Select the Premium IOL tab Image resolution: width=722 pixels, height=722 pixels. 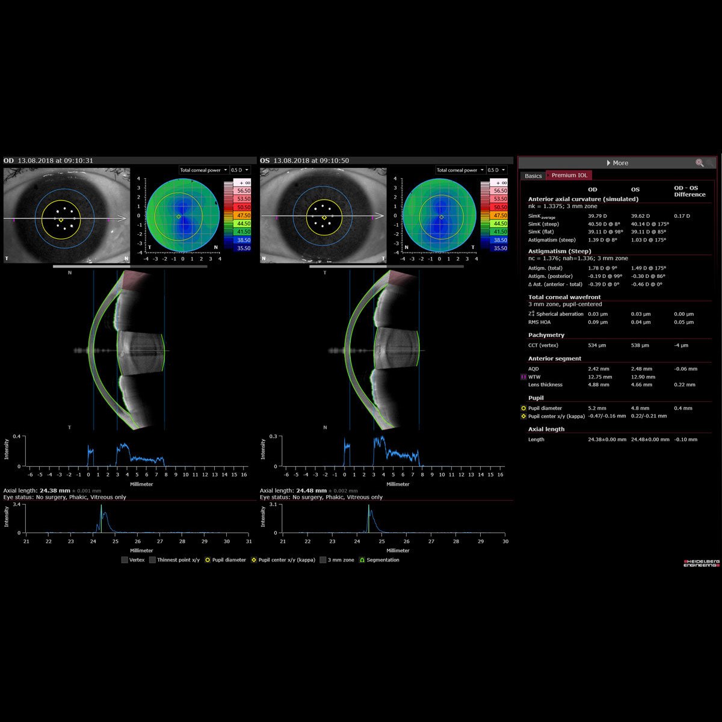569,176
